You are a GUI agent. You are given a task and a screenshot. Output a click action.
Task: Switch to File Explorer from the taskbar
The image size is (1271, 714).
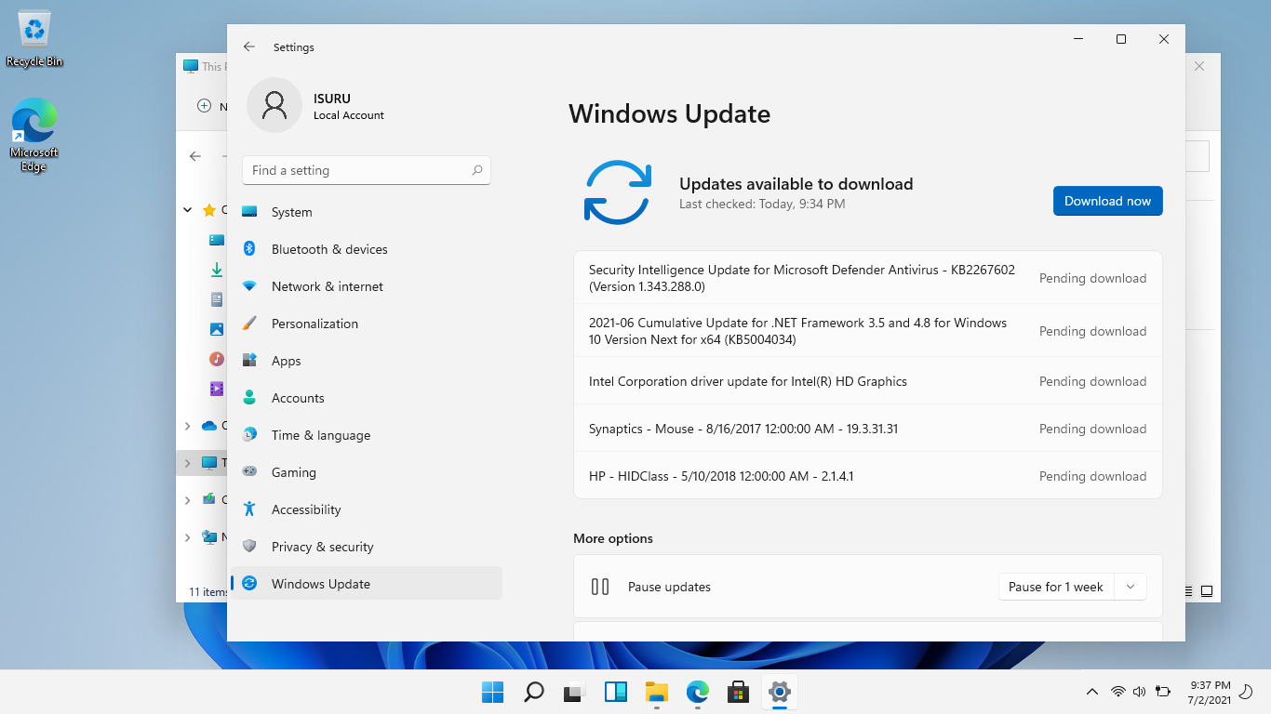[x=656, y=692]
